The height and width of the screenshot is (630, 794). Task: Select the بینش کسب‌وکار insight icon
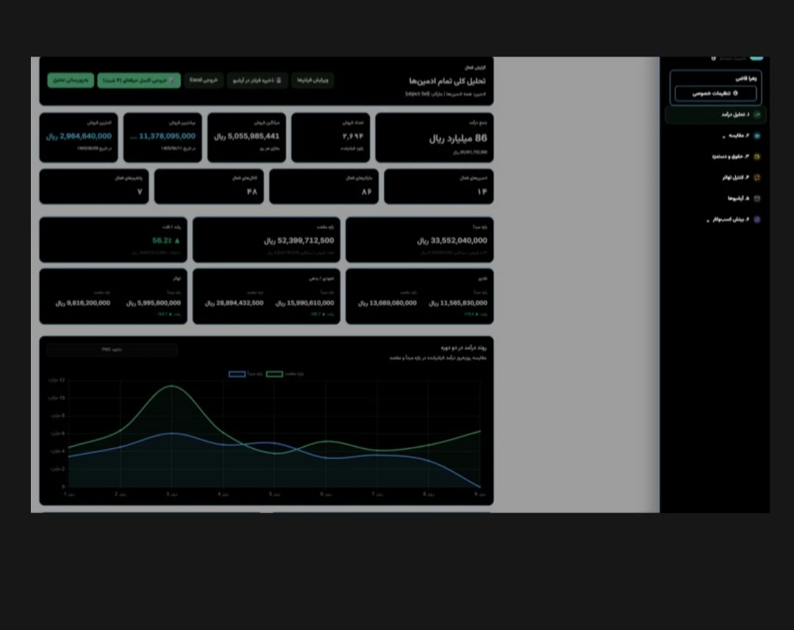click(x=757, y=220)
